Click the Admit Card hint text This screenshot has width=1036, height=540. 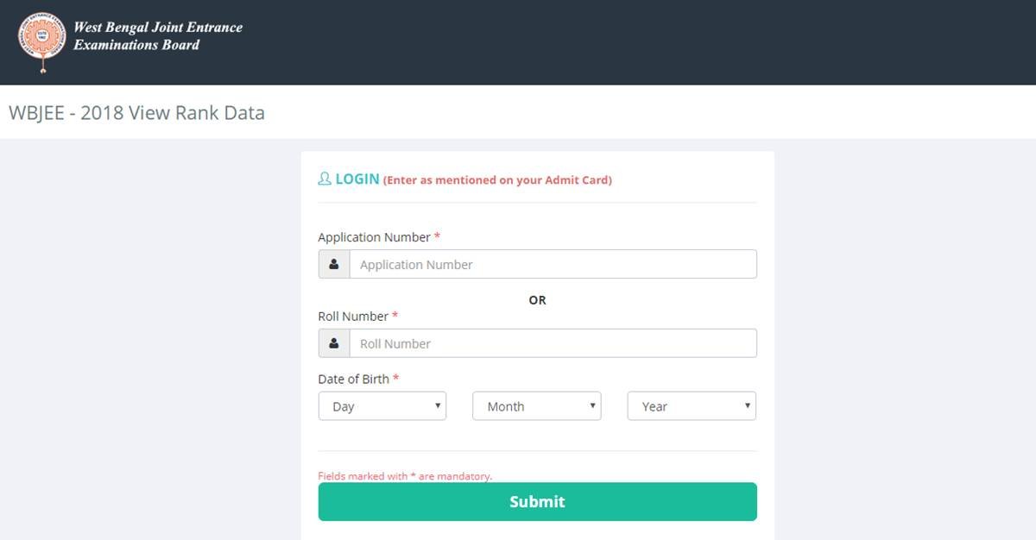tap(497, 180)
